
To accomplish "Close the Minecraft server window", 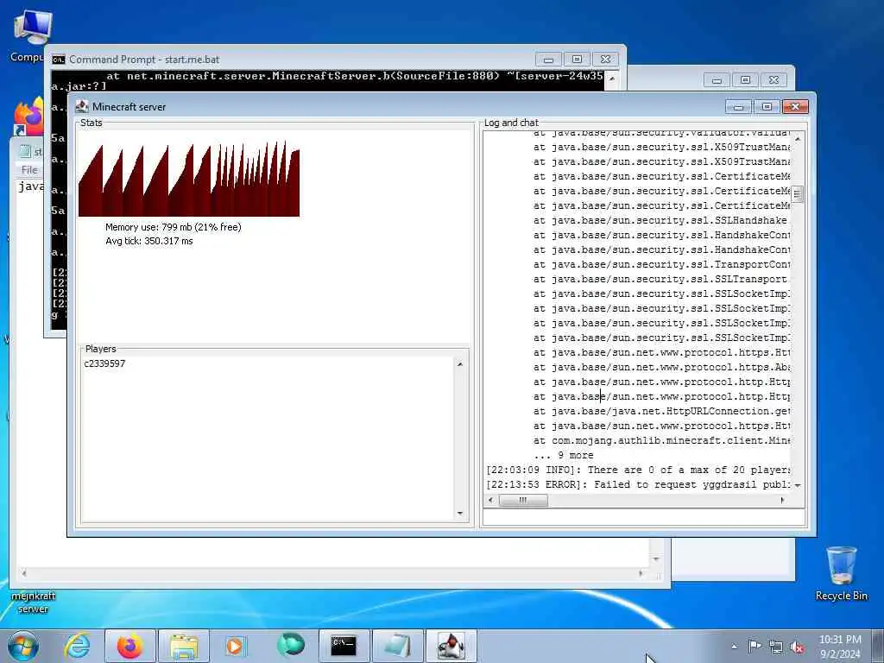I will 795,106.
